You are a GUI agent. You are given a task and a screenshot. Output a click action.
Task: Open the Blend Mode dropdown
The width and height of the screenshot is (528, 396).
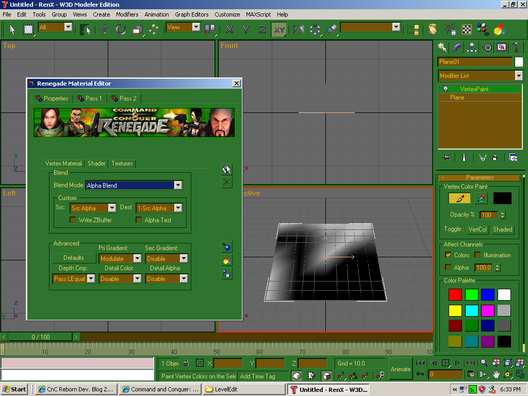tap(178, 186)
